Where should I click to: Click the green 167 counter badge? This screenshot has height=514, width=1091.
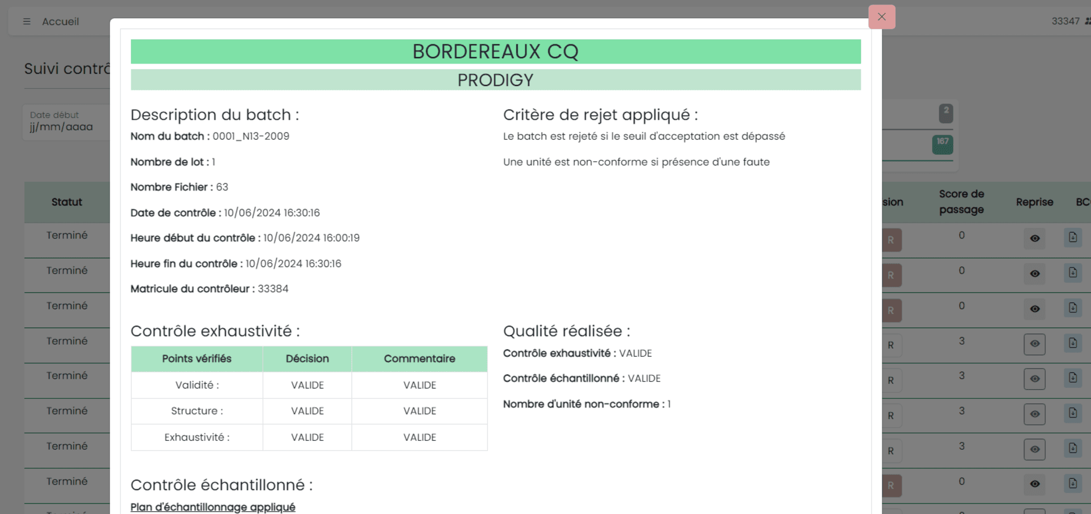(x=941, y=145)
